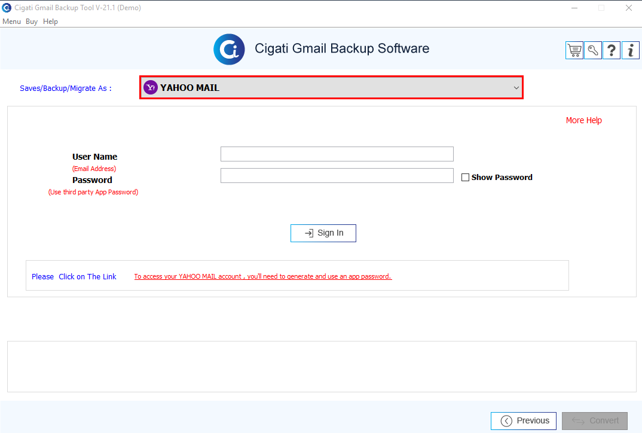Click the '(Email Address)' hint text
This screenshot has height=433, width=642.
click(94, 169)
